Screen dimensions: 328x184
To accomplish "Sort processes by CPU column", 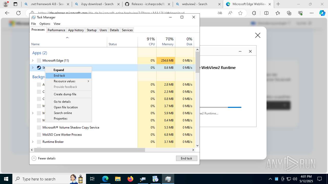I will tap(147, 42).
